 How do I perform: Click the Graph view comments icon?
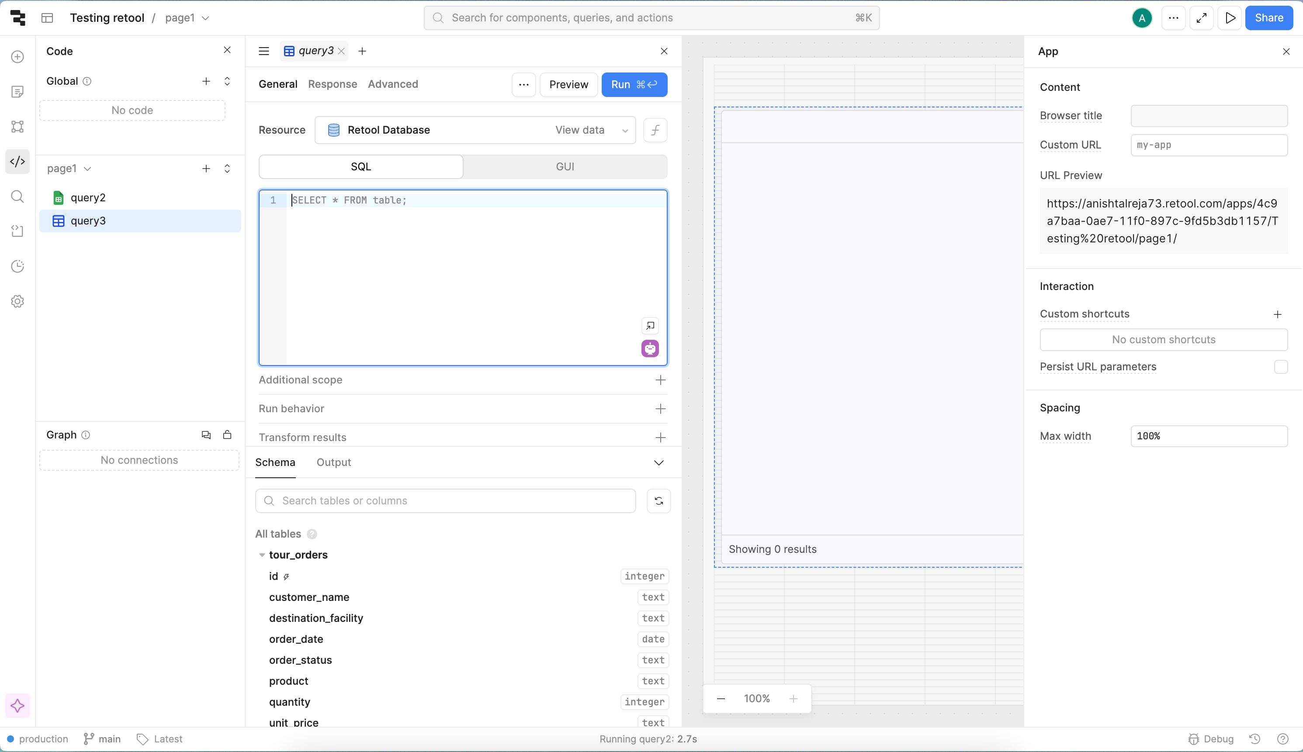206,435
